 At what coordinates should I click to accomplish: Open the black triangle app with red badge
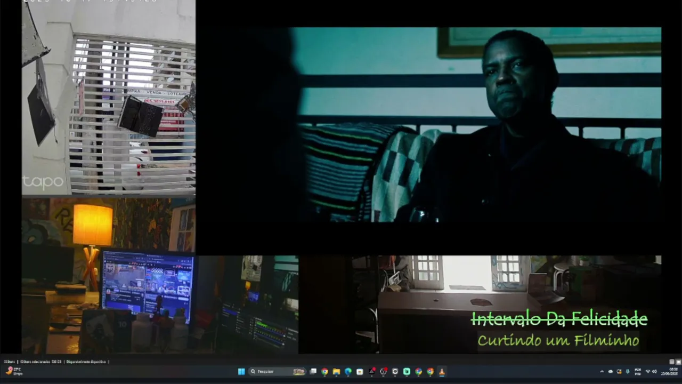coord(372,372)
